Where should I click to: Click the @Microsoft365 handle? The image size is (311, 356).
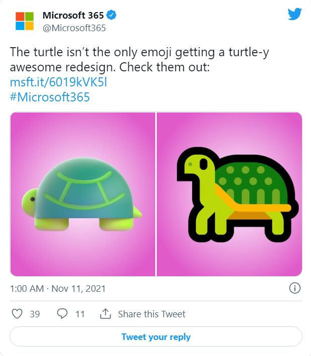[x=74, y=28]
